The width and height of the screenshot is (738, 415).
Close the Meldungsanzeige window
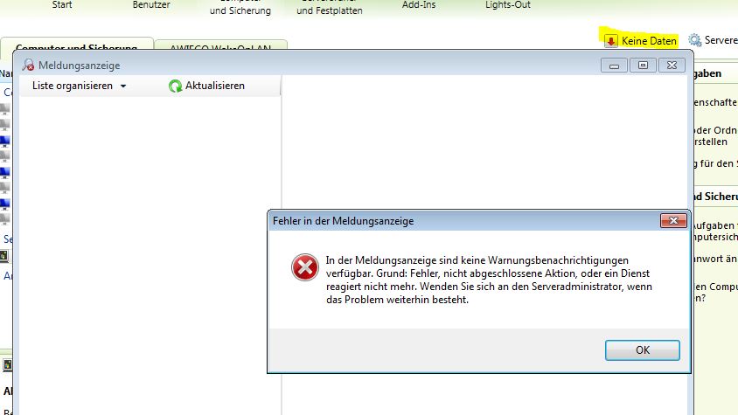[671, 65]
